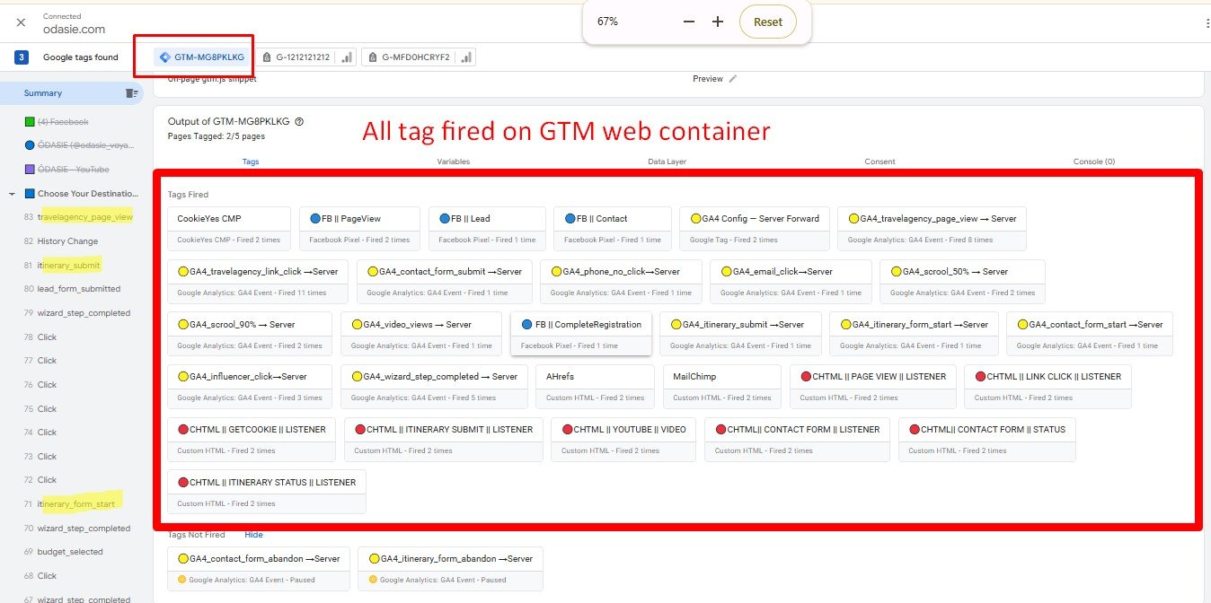The image size is (1211, 603).
Task: Click the zoom out minus icon
Action: pos(689,22)
